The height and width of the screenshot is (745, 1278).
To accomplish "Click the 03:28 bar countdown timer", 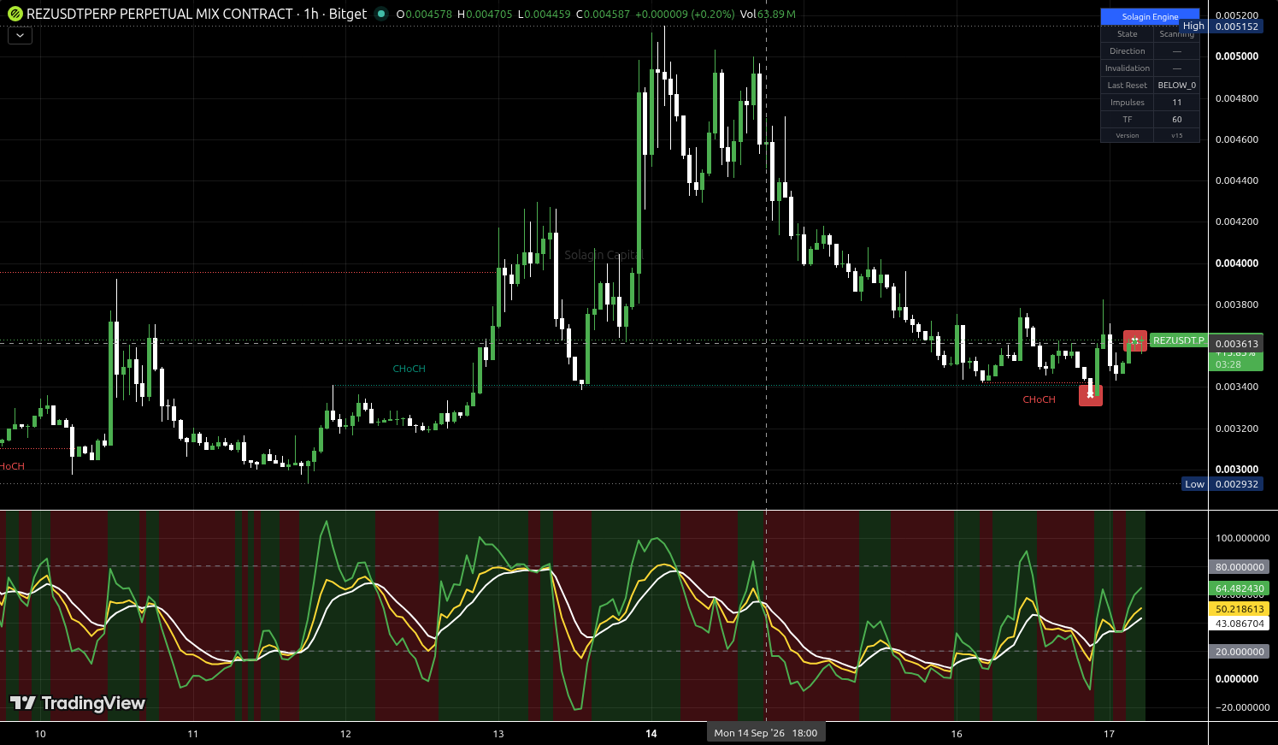I will [1228, 364].
